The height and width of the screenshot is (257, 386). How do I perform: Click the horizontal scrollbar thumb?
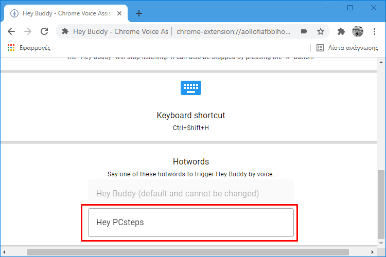pyautogui.click(x=188, y=252)
